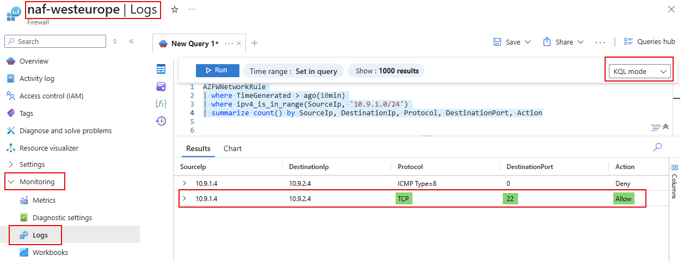684x262 pixels.
Task: Expand the Save dropdown menu
Action: (527, 42)
